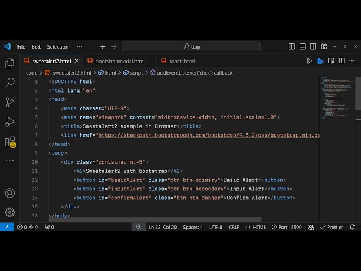Open the Source Control view
Image resolution: width=361 pixels, height=271 pixels.
[10, 102]
